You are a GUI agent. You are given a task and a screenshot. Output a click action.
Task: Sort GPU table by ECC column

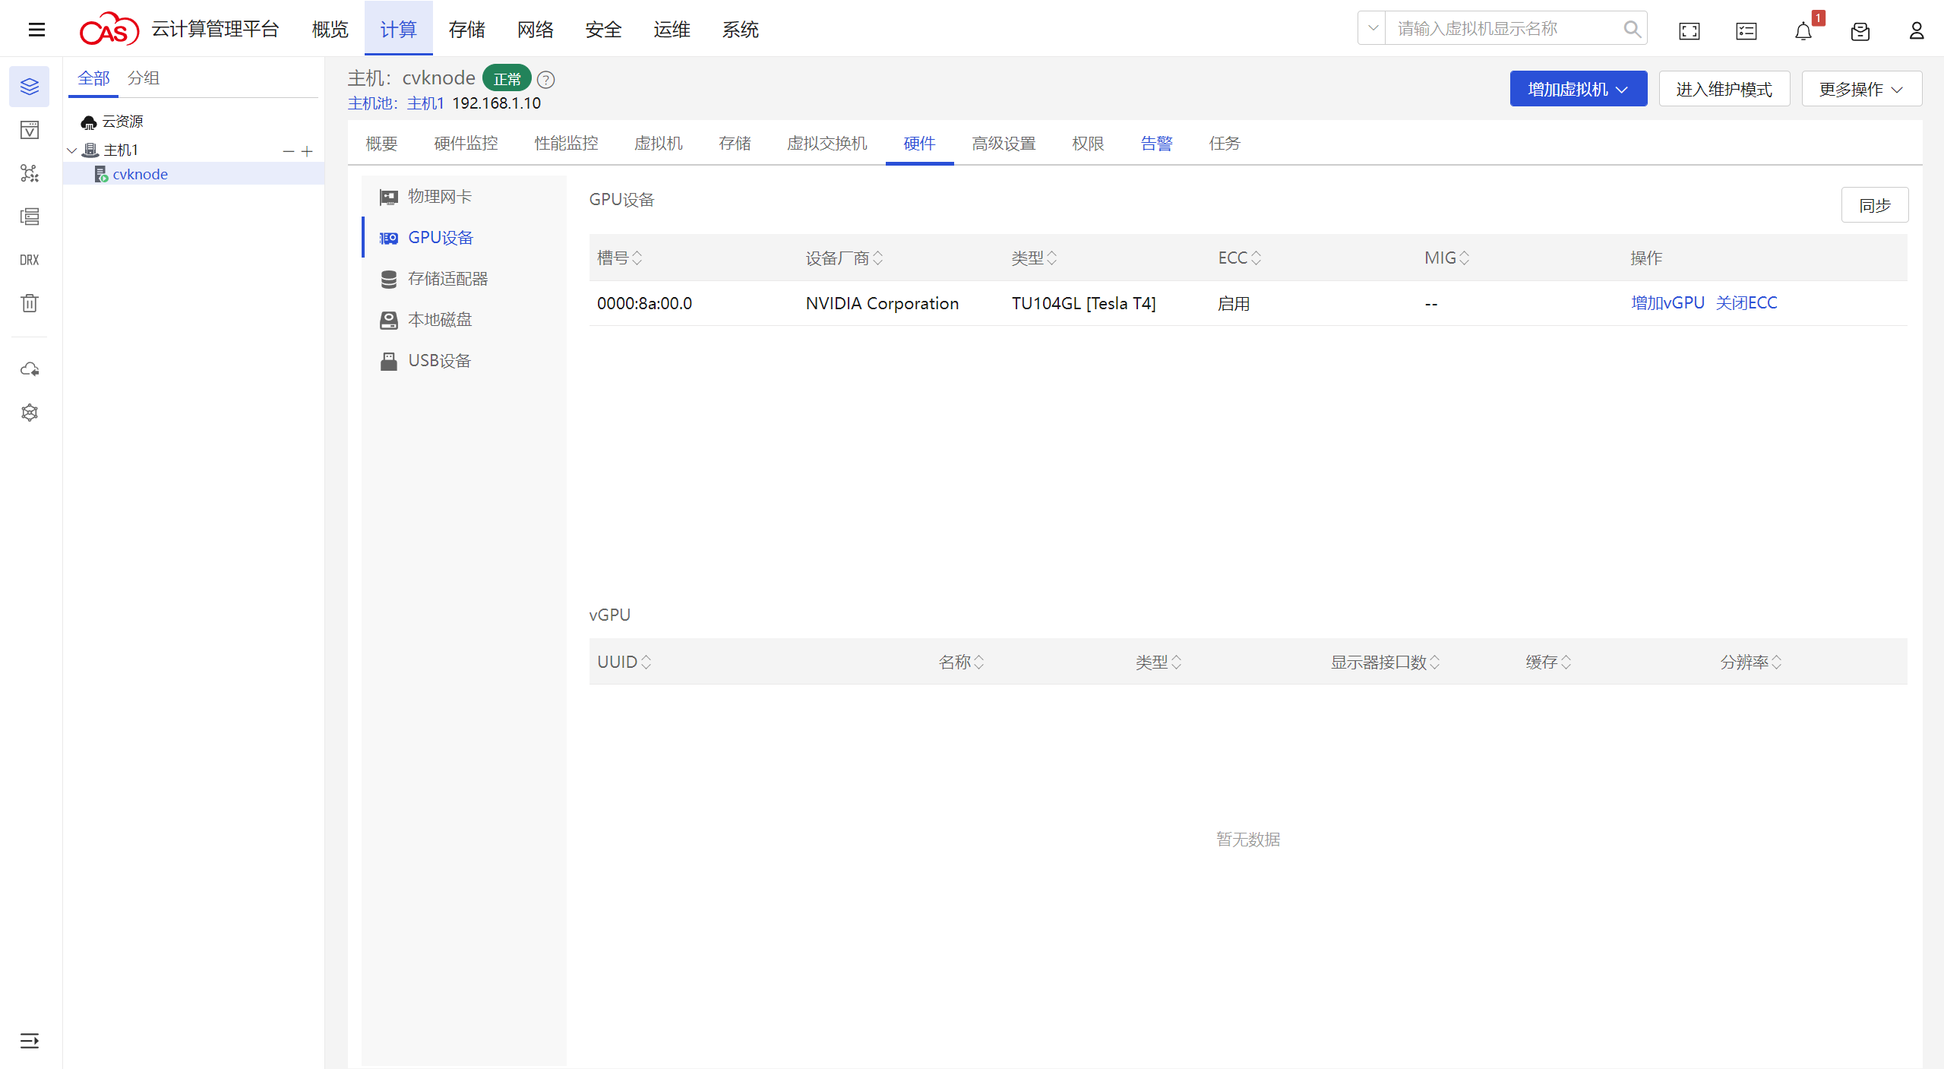click(1256, 258)
